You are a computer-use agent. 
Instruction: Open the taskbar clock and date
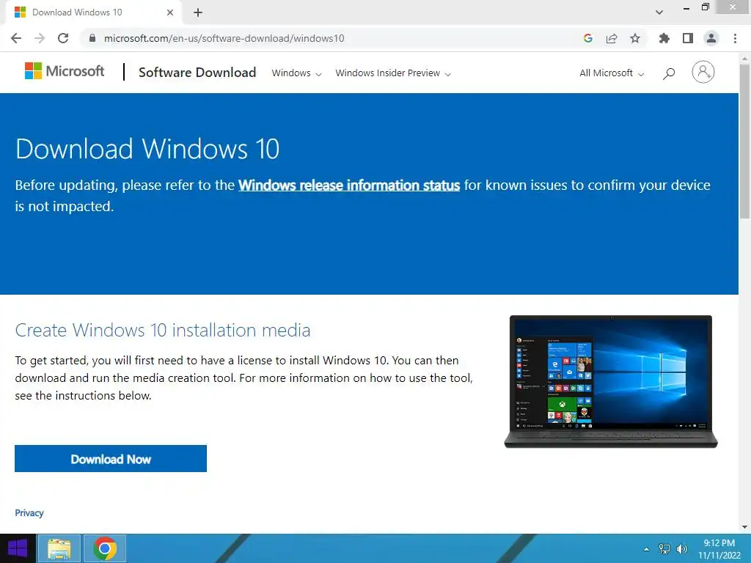[x=719, y=549]
